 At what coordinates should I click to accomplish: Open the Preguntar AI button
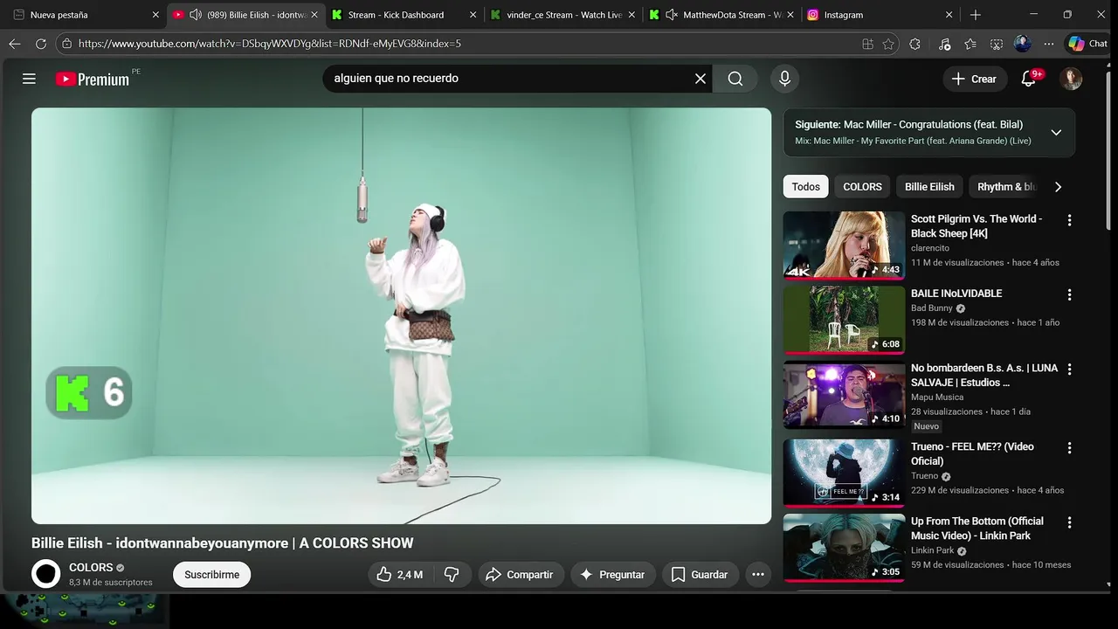coord(613,574)
